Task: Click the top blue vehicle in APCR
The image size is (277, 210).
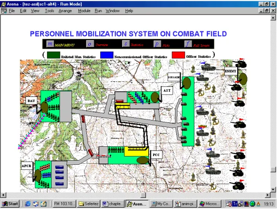Action: click(x=60, y=167)
